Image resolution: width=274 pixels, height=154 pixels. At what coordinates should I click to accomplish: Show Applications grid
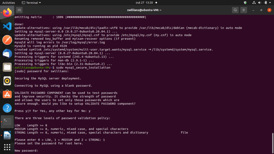coord(7,147)
